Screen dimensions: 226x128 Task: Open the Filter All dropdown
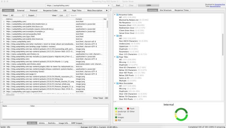pos(17,15)
